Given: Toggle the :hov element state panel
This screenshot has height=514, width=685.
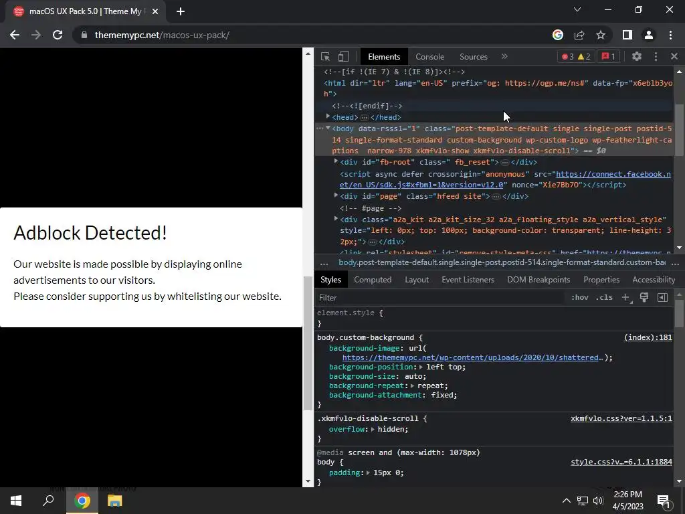Looking at the screenshot, I should tap(580, 298).
